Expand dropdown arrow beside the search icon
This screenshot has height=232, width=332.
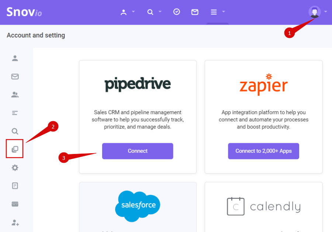pyautogui.click(x=160, y=11)
